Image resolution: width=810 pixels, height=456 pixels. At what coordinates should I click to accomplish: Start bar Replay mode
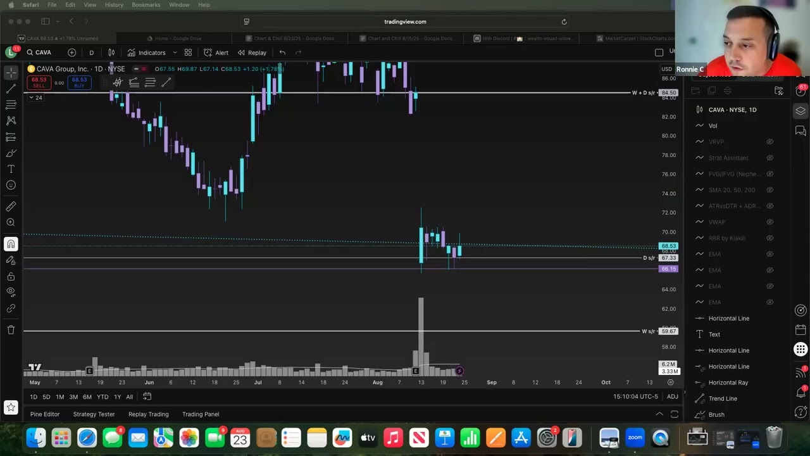coord(252,53)
